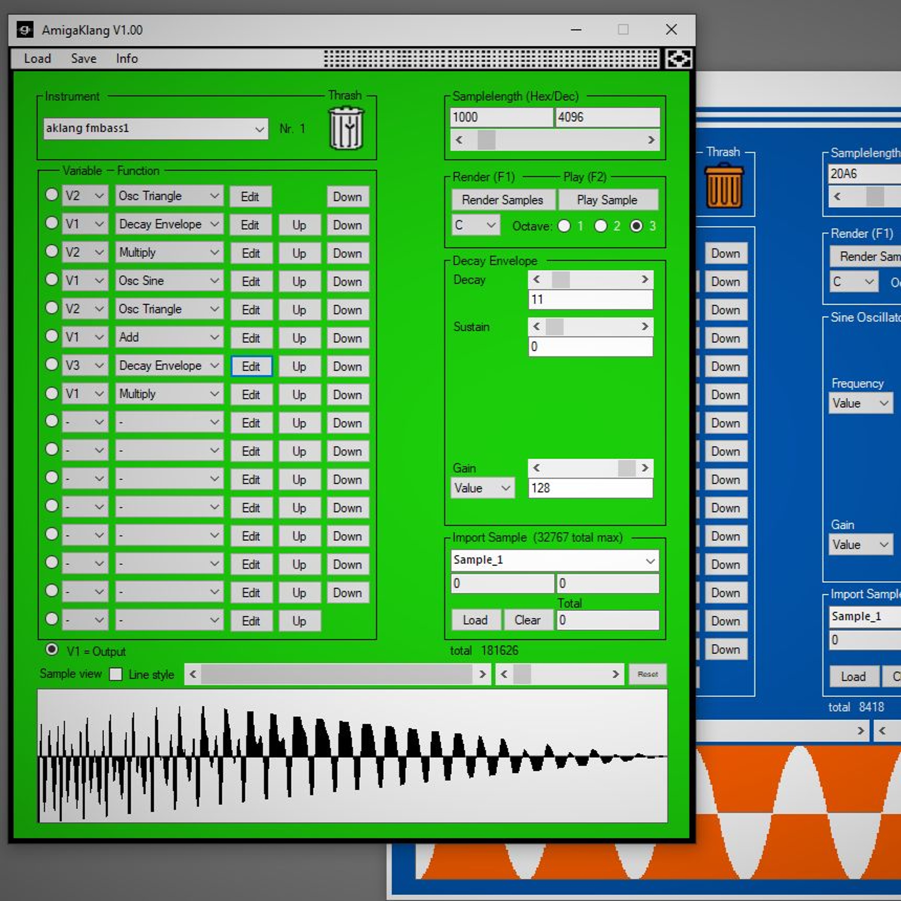Image resolution: width=901 pixels, height=901 pixels.
Task: Open the Save menu
Action: pos(83,59)
